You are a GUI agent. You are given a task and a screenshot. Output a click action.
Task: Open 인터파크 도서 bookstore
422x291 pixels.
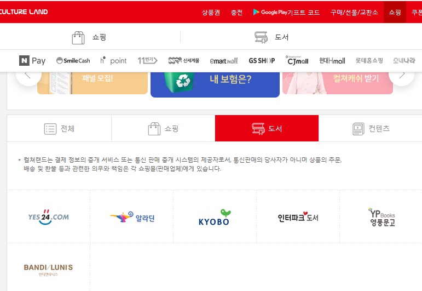click(298, 216)
